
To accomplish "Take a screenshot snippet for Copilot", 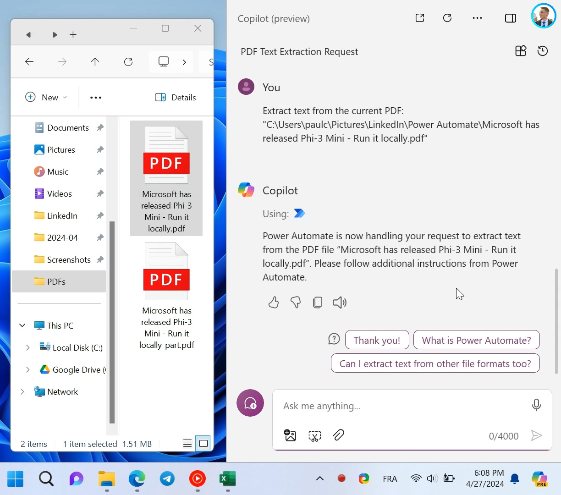I will 315,435.
